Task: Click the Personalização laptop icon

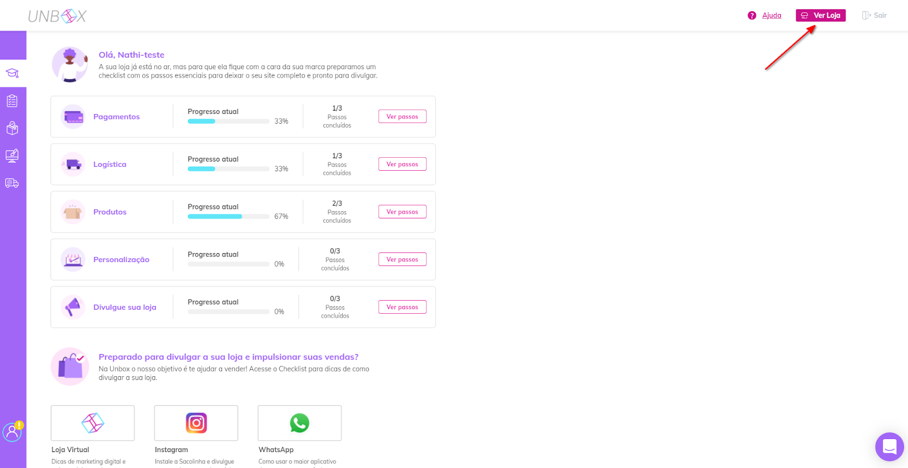Action: point(73,260)
